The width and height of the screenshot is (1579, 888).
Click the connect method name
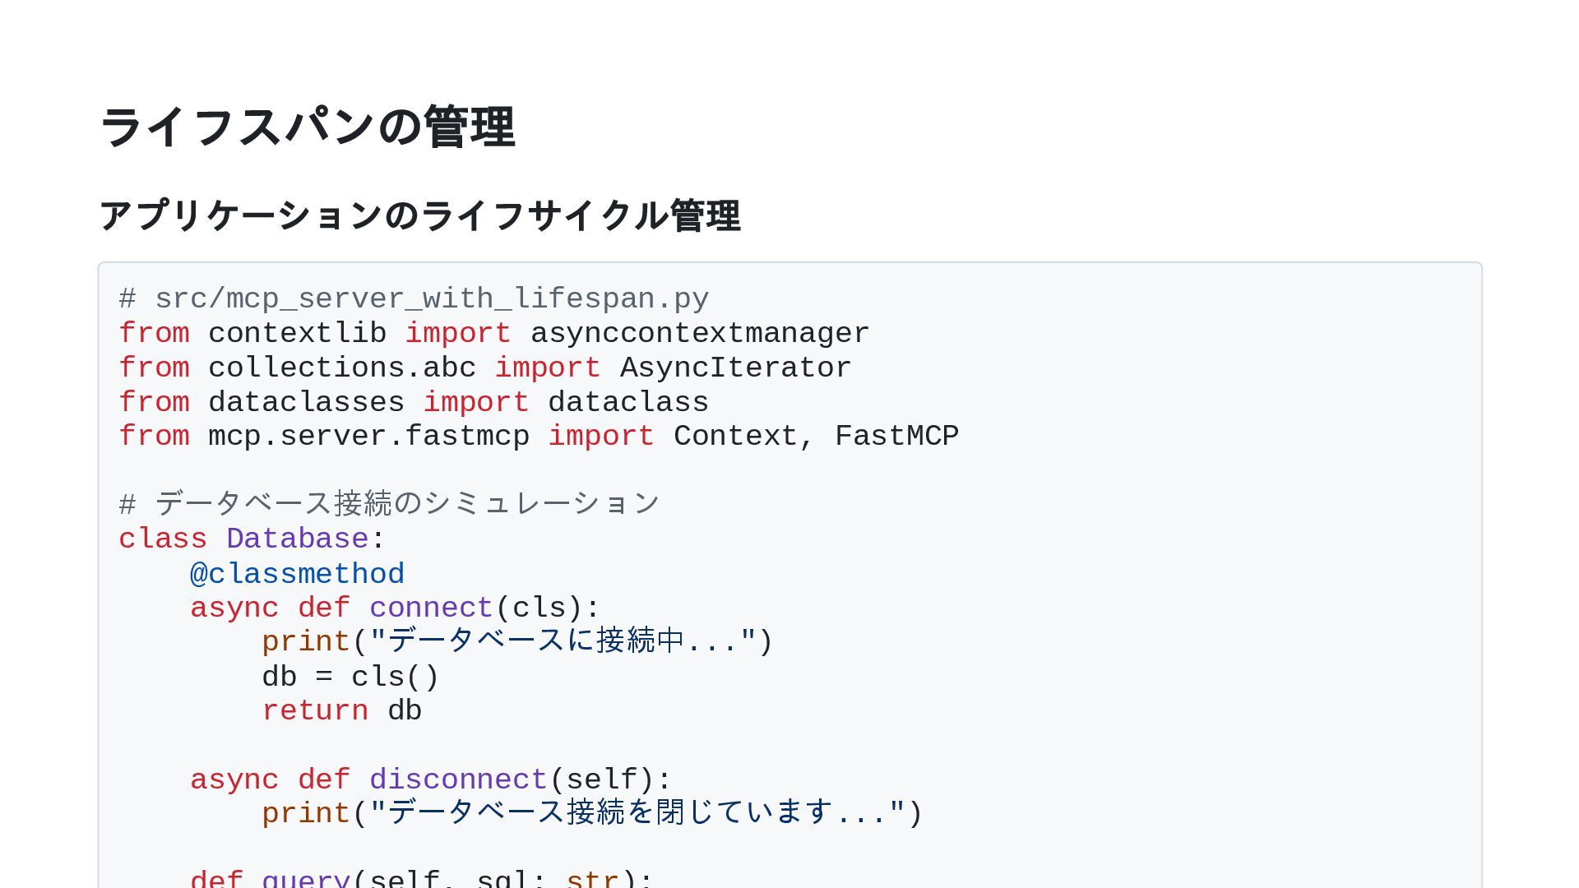click(431, 608)
